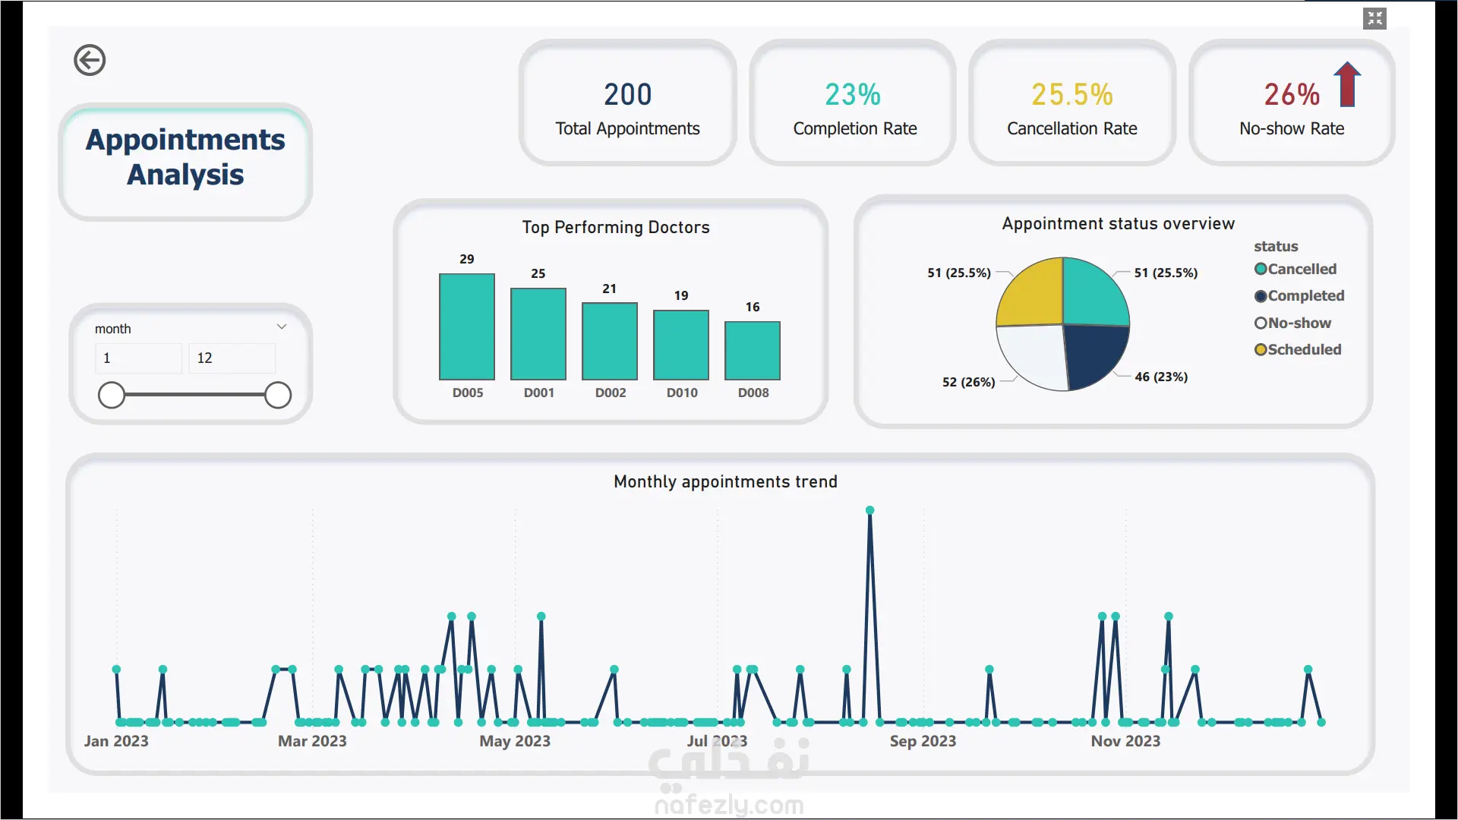Screen dimensions: 1458x820
Task: Click the month end value field showing 12
Action: pyautogui.click(x=232, y=358)
